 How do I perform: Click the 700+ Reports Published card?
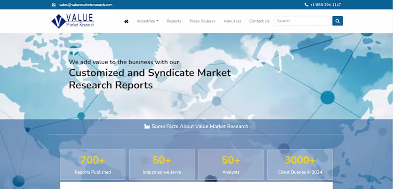coord(93,165)
